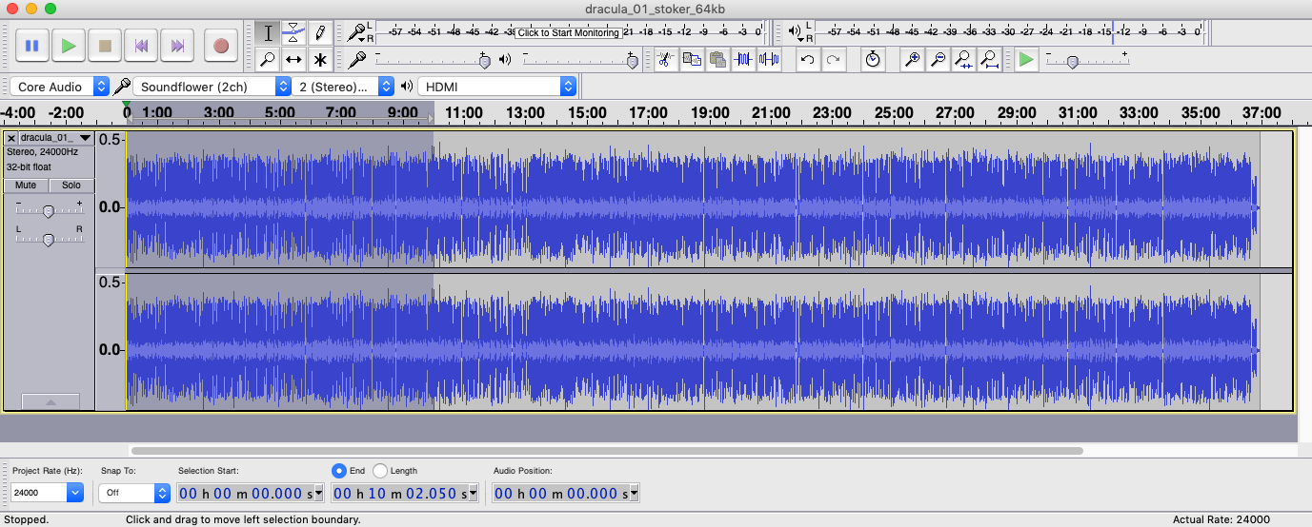The image size is (1312, 527).
Task: Open the HDMI playback device dropdown
Action: click(496, 87)
